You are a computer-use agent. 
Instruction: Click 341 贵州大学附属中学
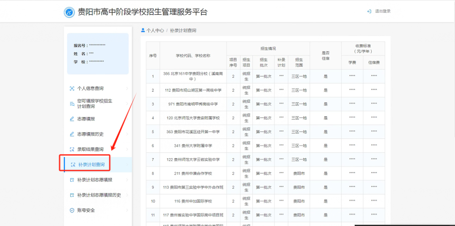tap(193, 146)
